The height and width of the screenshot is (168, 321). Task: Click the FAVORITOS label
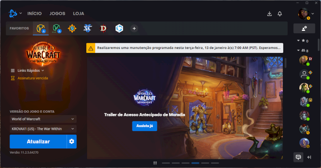pyautogui.click(x=19, y=28)
